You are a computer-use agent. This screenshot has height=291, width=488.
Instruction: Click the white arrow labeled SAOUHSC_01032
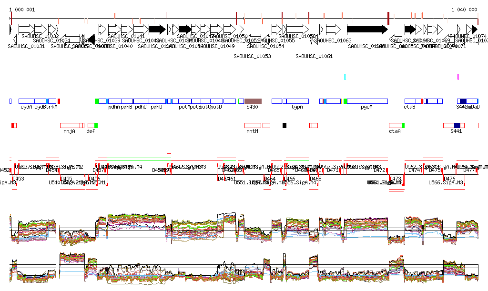click(x=27, y=30)
